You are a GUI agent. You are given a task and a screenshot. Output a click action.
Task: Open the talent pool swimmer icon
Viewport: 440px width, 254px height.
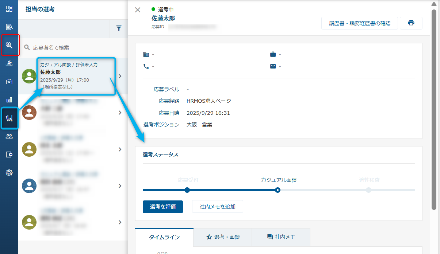coord(9,64)
